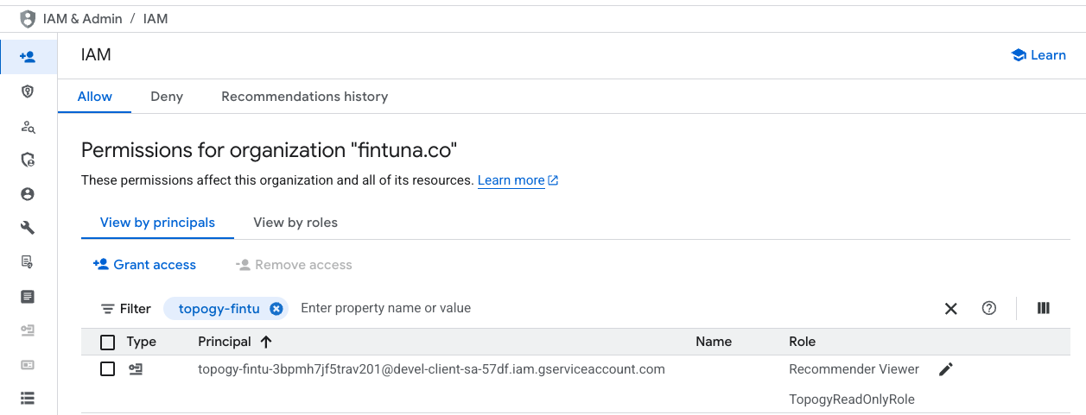Clear all filters with the X icon
This screenshot has height=415, width=1086.
click(951, 308)
